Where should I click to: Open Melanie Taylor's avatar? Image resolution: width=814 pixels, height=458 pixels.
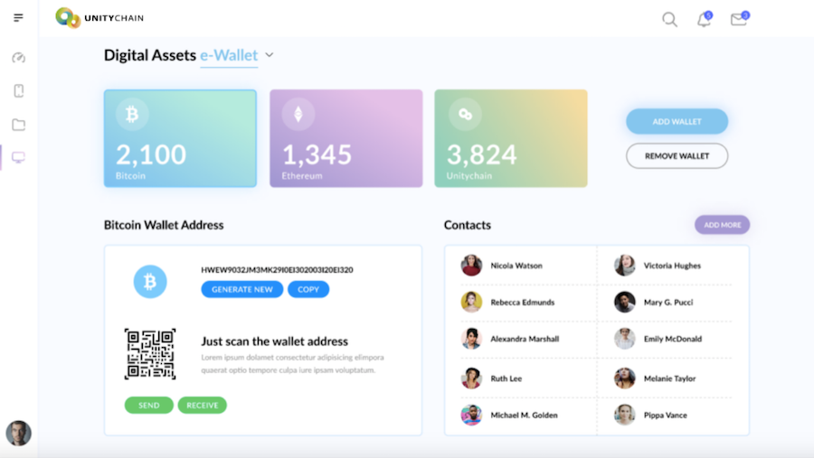pos(624,379)
